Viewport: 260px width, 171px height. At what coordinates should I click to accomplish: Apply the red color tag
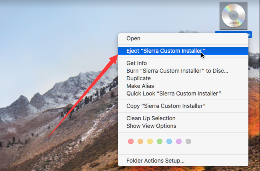click(x=131, y=141)
